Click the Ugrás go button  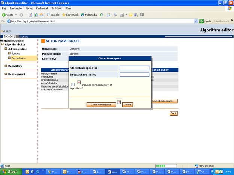[x=205, y=21]
